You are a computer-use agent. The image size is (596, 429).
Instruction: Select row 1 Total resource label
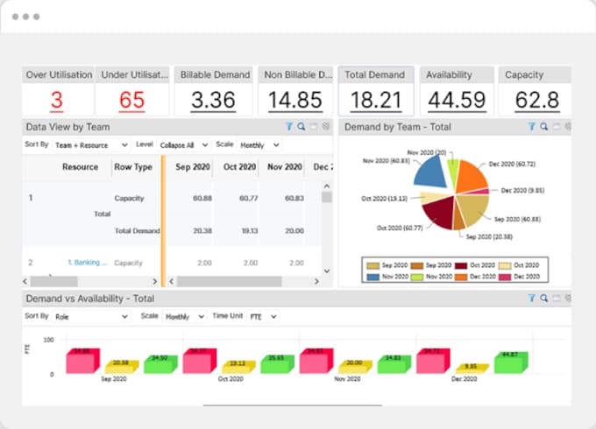[103, 214]
